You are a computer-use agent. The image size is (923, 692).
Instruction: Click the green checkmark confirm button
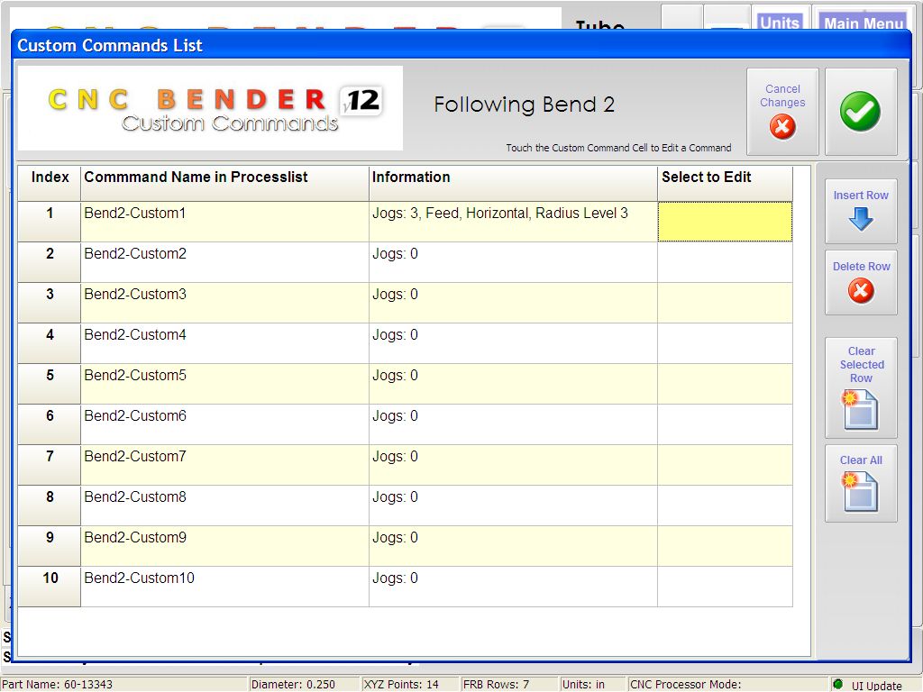[860, 112]
